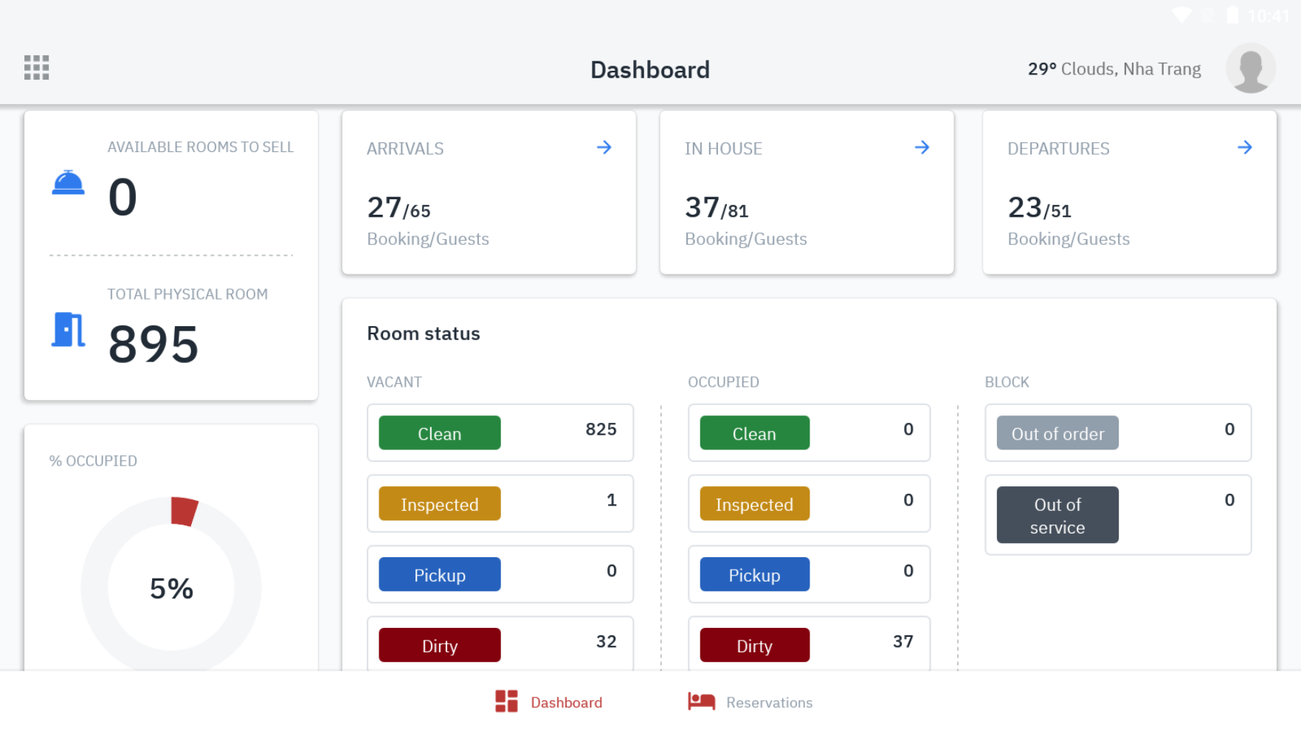Open Arrivals details arrow

click(x=604, y=148)
